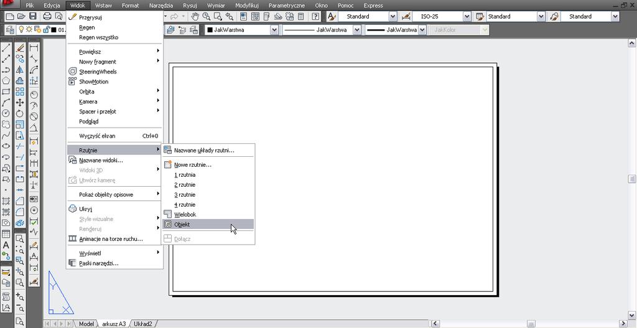Select Wyczyść ekran menu entry

(x=114, y=136)
